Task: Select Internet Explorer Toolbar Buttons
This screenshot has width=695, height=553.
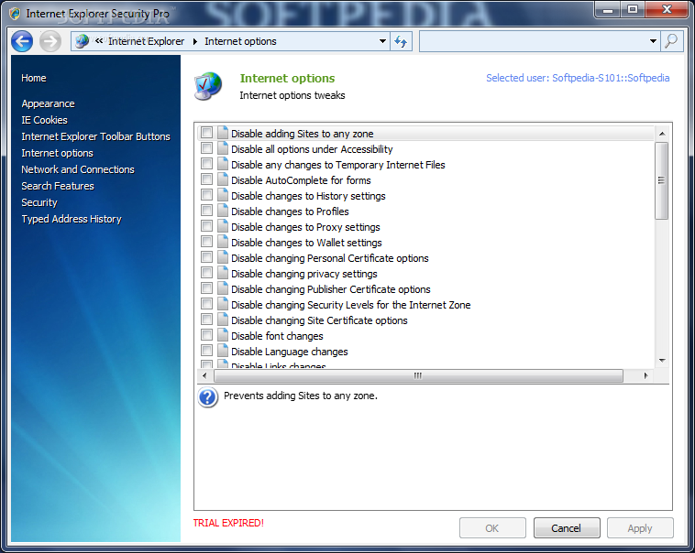Action: (x=95, y=136)
